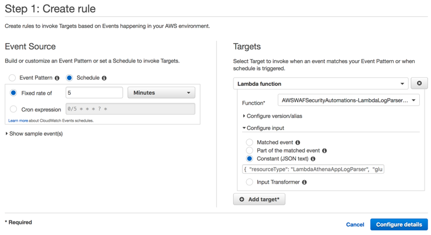Select the Input Transformer option
This screenshot has height=235, width=431.
pyautogui.click(x=249, y=182)
